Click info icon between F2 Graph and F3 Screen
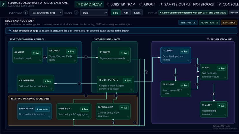This screenshot has height=134, width=239. click(175, 75)
